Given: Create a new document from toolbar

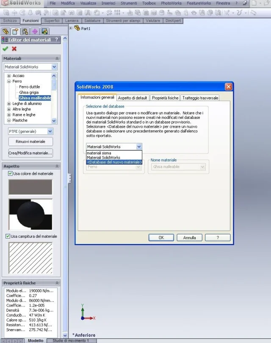Looking at the screenshot, I should pyautogui.click(x=254, y=3).
